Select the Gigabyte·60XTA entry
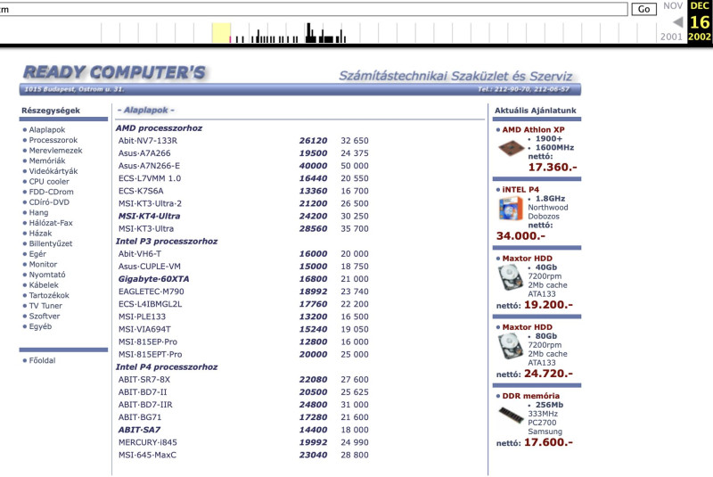Screen dimensions: 713x477 153,279
